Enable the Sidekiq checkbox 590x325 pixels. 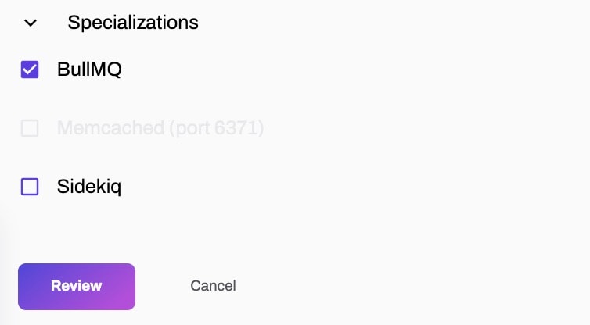(x=30, y=187)
